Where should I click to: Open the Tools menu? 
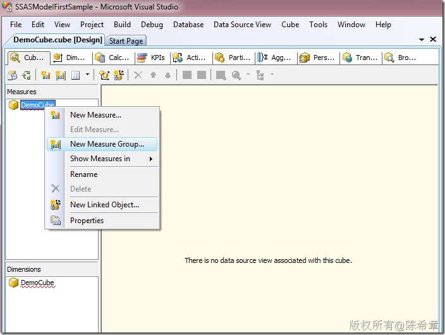tap(318, 25)
